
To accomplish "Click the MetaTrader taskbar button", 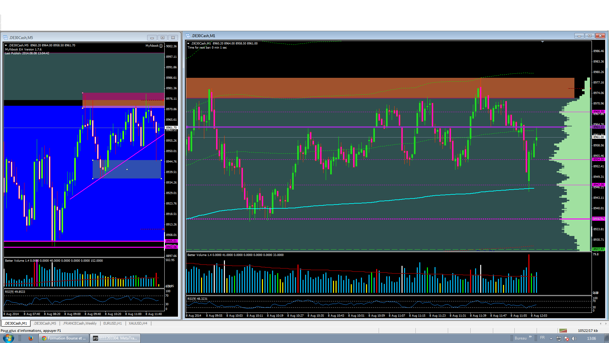I will tap(115, 338).
